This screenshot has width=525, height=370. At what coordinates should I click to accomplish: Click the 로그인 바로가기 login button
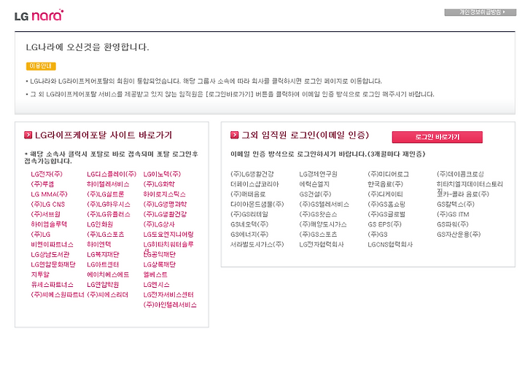point(437,137)
